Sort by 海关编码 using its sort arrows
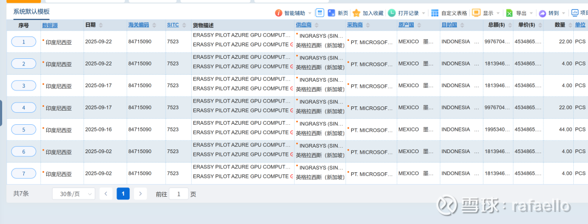 click(155, 25)
